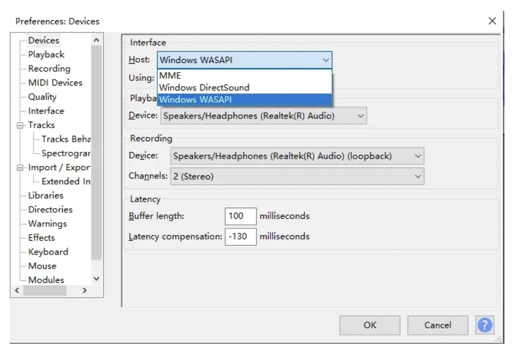Collapse the Import / Export tree node

(x=20, y=168)
